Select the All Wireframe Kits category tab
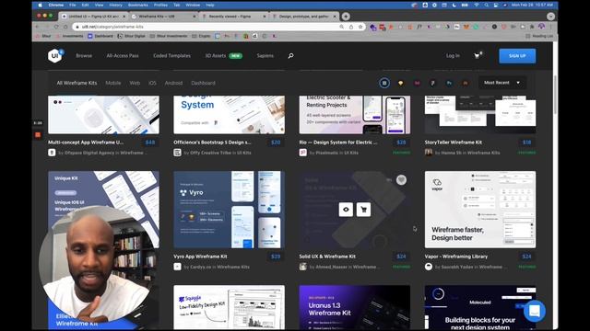The image size is (590, 331). pyautogui.click(x=77, y=83)
